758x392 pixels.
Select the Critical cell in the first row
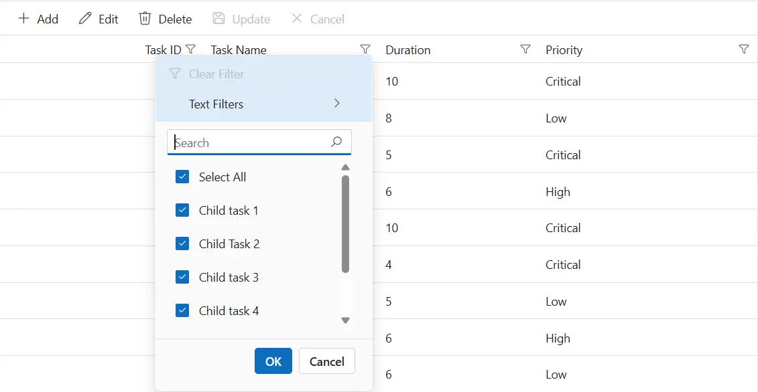648,82
